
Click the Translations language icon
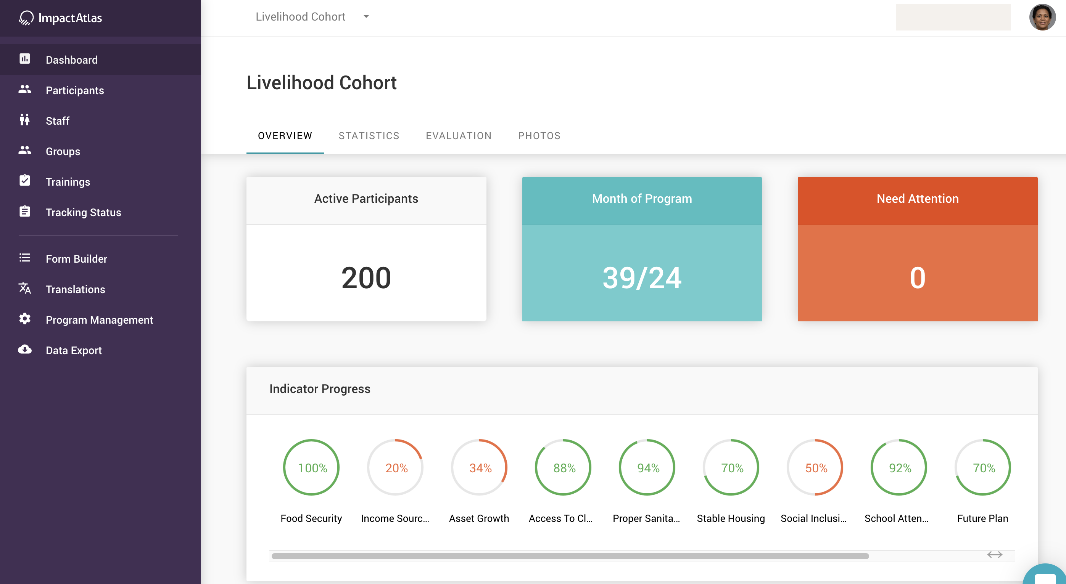(x=25, y=288)
